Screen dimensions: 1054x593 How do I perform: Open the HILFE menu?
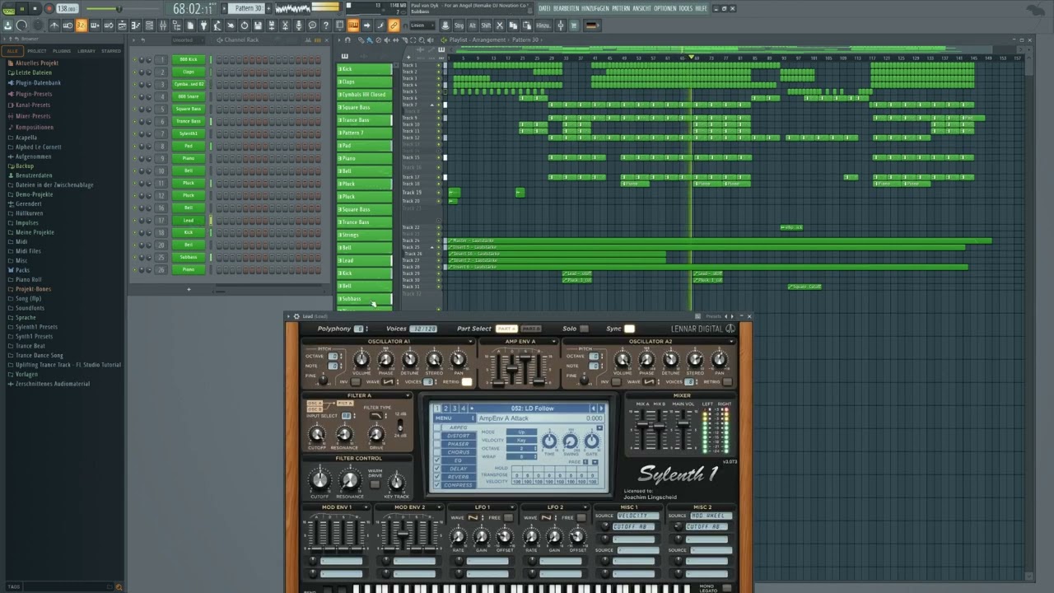pyautogui.click(x=701, y=8)
